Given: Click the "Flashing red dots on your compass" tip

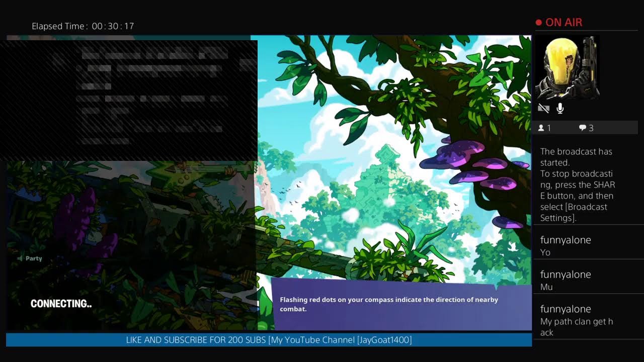Looking at the screenshot, I should tap(389, 304).
